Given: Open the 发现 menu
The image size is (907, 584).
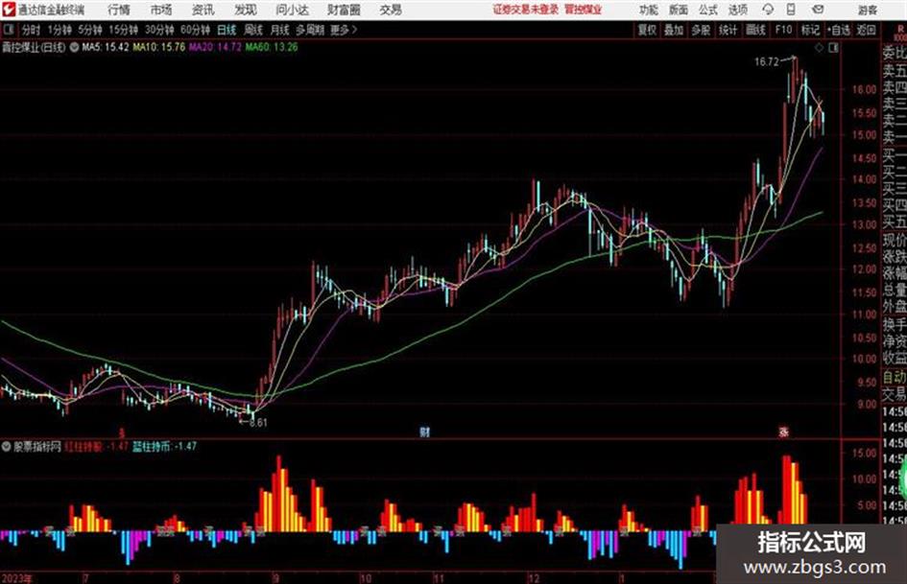Looking at the screenshot, I should 246,10.
